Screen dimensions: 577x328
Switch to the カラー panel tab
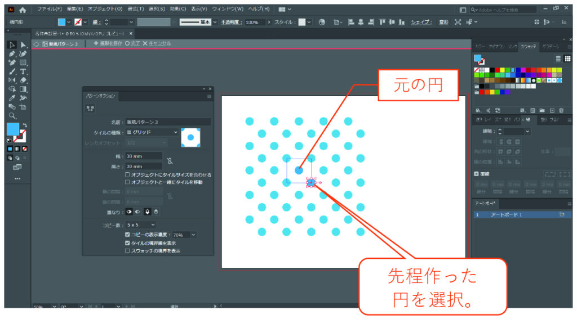click(x=480, y=47)
